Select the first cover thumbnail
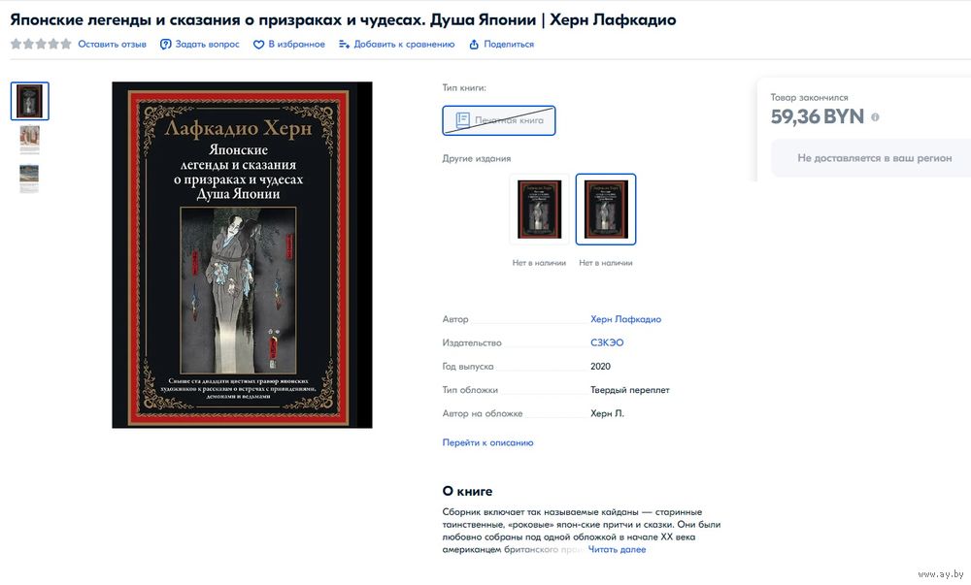 30,101
